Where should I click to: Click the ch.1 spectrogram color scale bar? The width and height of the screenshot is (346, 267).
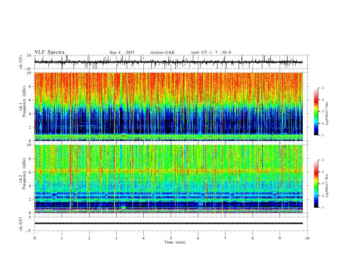tap(316, 112)
